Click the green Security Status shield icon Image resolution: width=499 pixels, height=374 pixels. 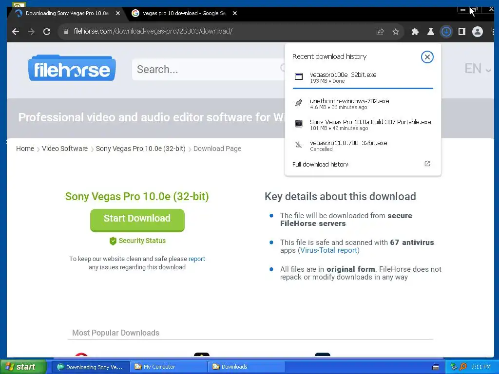click(113, 241)
